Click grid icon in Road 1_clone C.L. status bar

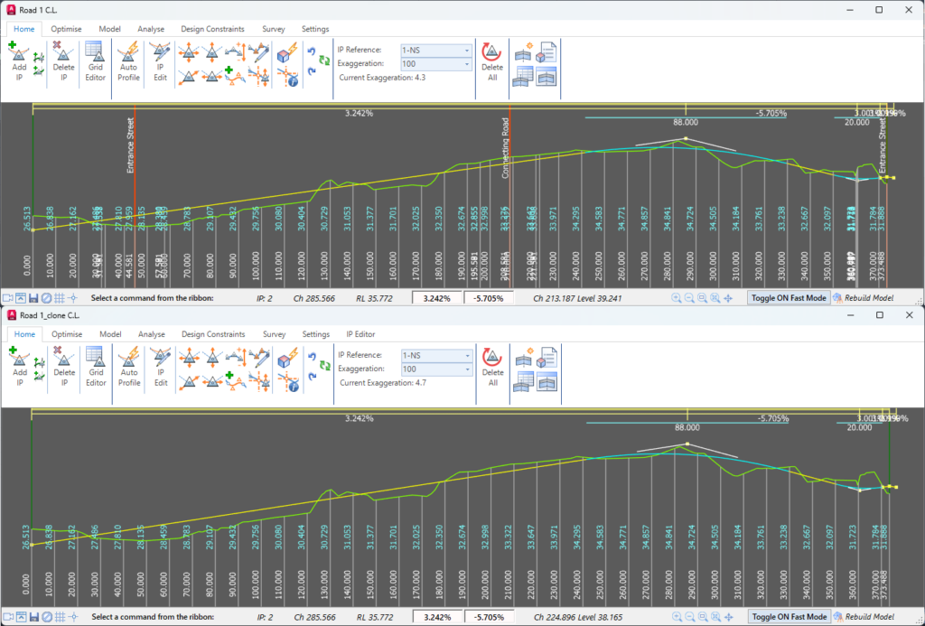point(61,617)
